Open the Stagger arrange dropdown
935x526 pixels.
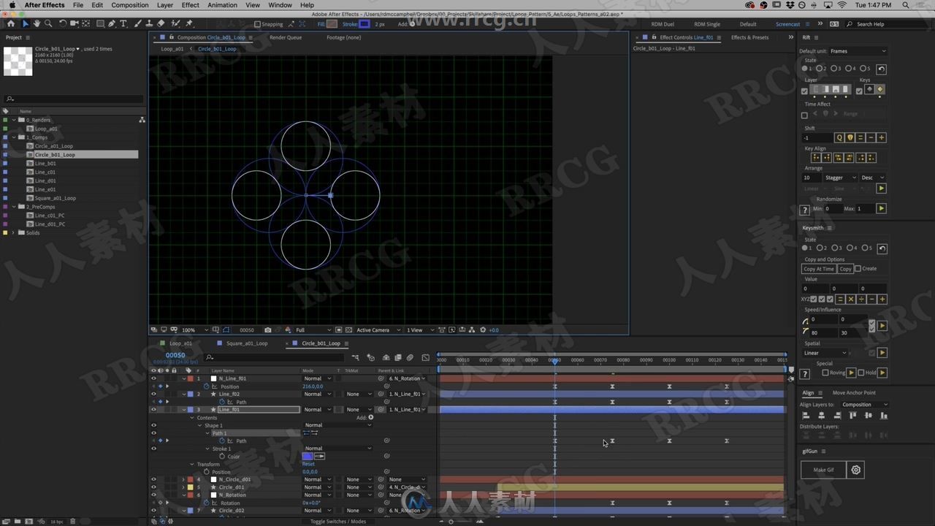click(x=840, y=178)
